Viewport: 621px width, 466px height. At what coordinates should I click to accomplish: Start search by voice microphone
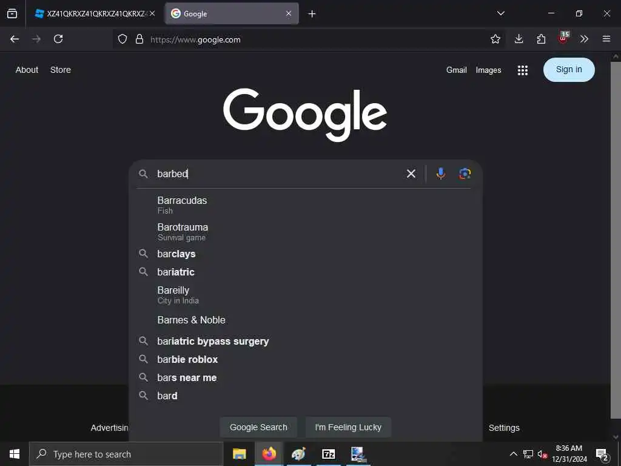pyautogui.click(x=440, y=174)
